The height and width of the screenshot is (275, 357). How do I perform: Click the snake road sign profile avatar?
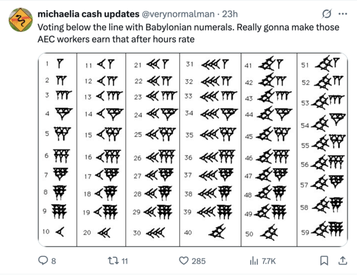tap(21, 20)
